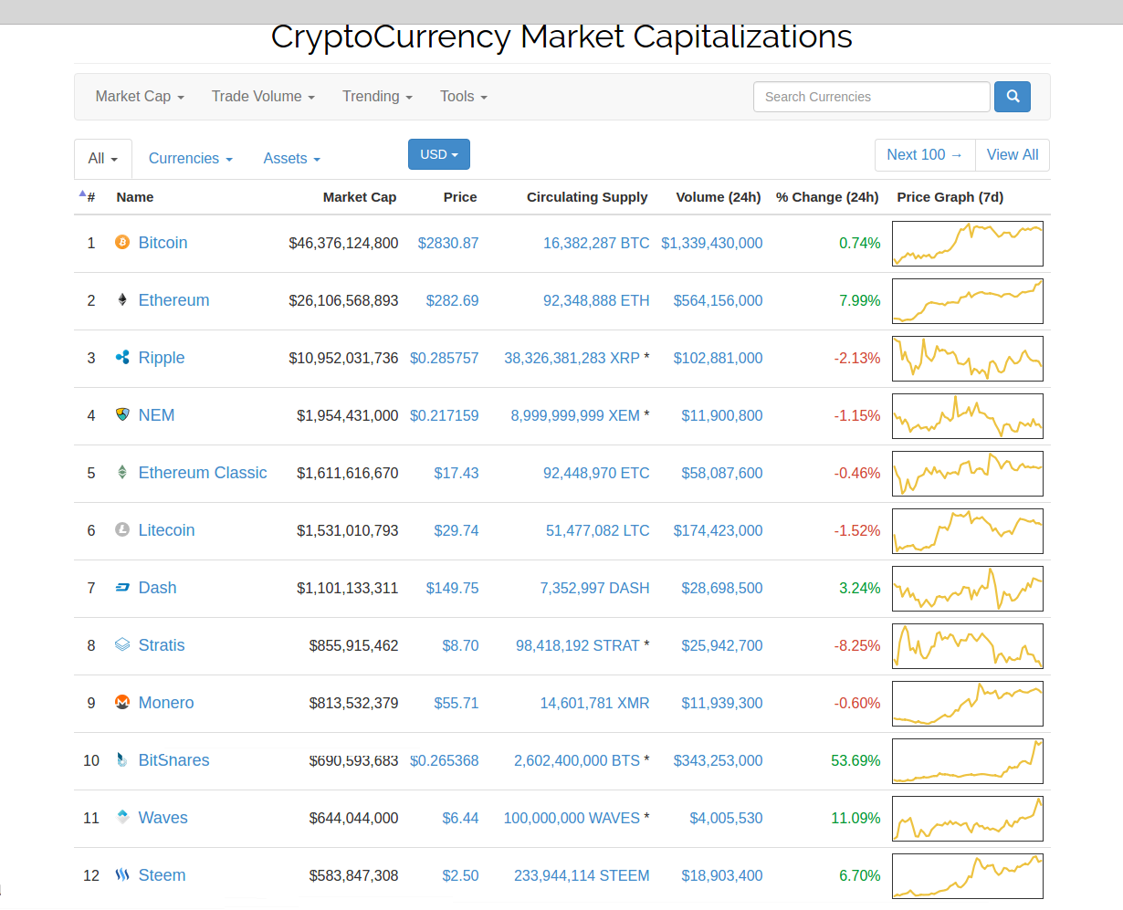Click Stratis change -8.25%
The width and height of the screenshot is (1123, 910).
(x=857, y=645)
